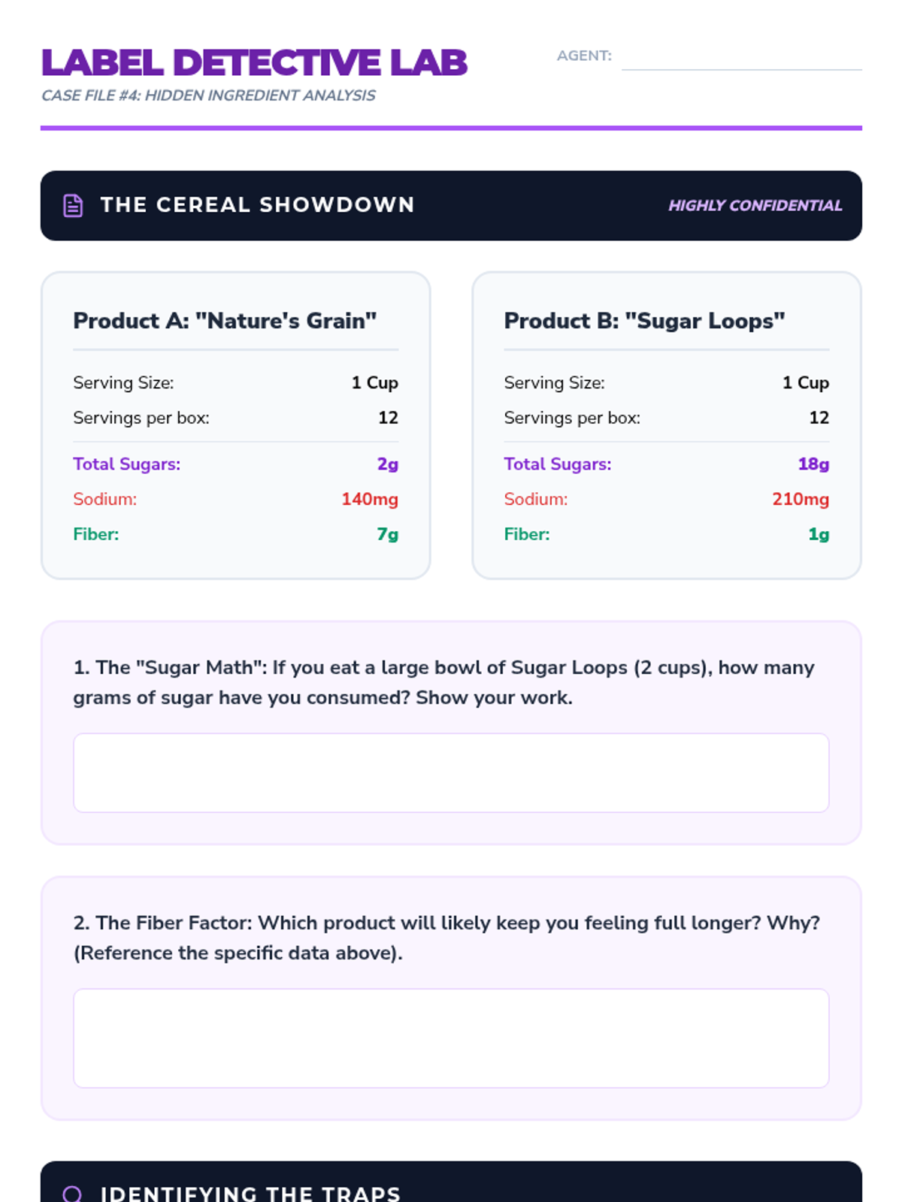The width and height of the screenshot is (902, 1202).
Task: Click the 140mg Sodium value
Action: (x=370, y=500)
